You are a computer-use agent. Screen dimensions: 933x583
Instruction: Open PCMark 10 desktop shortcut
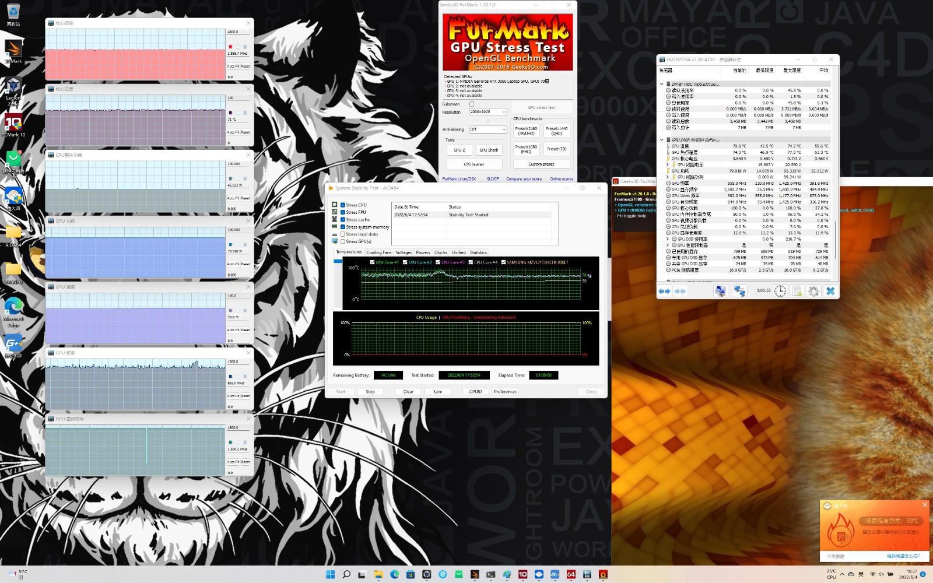tap(13, 125)
